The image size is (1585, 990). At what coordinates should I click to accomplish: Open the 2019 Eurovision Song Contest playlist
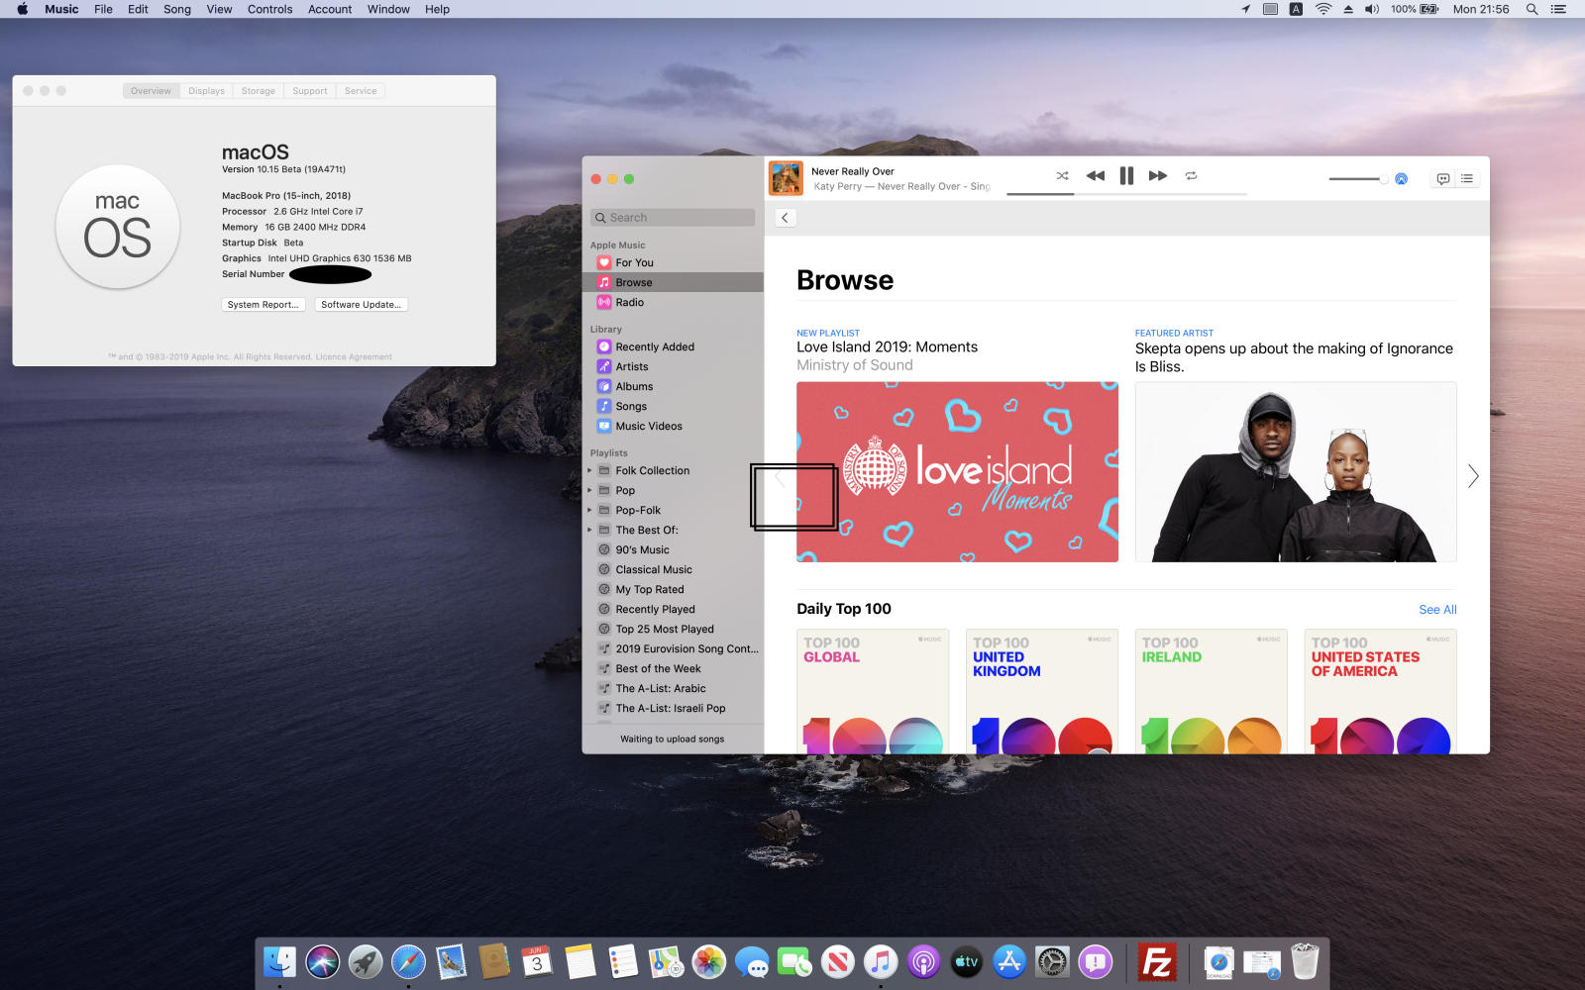pos(673,649)
